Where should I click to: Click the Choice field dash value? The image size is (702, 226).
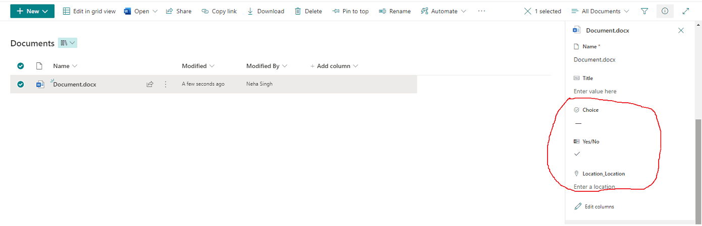578,123
